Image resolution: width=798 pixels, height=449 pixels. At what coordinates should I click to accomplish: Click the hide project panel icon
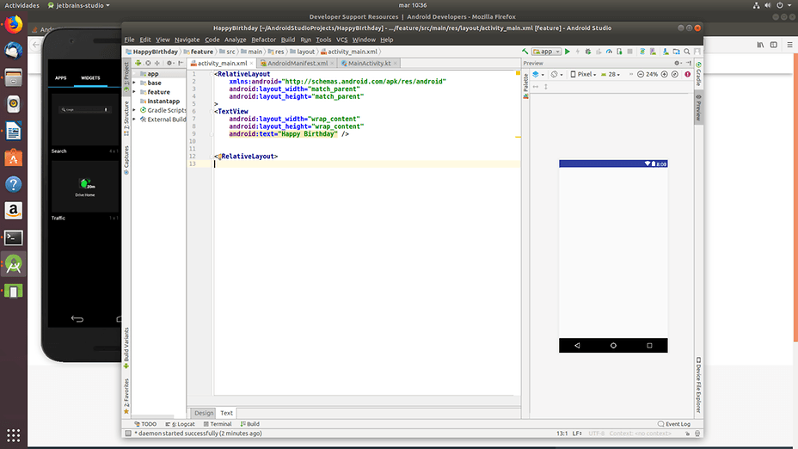pyautogui.click(x=181, y=63)
